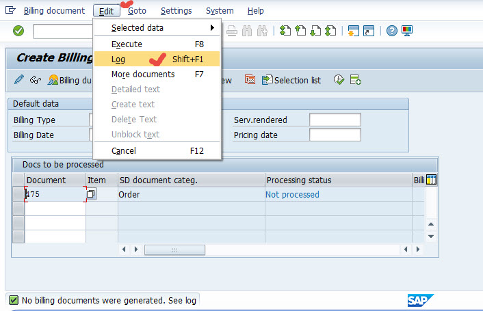The image size is (483, 311).
Task: Click the Find binoculars icon
Action: (x=247, y=31)
